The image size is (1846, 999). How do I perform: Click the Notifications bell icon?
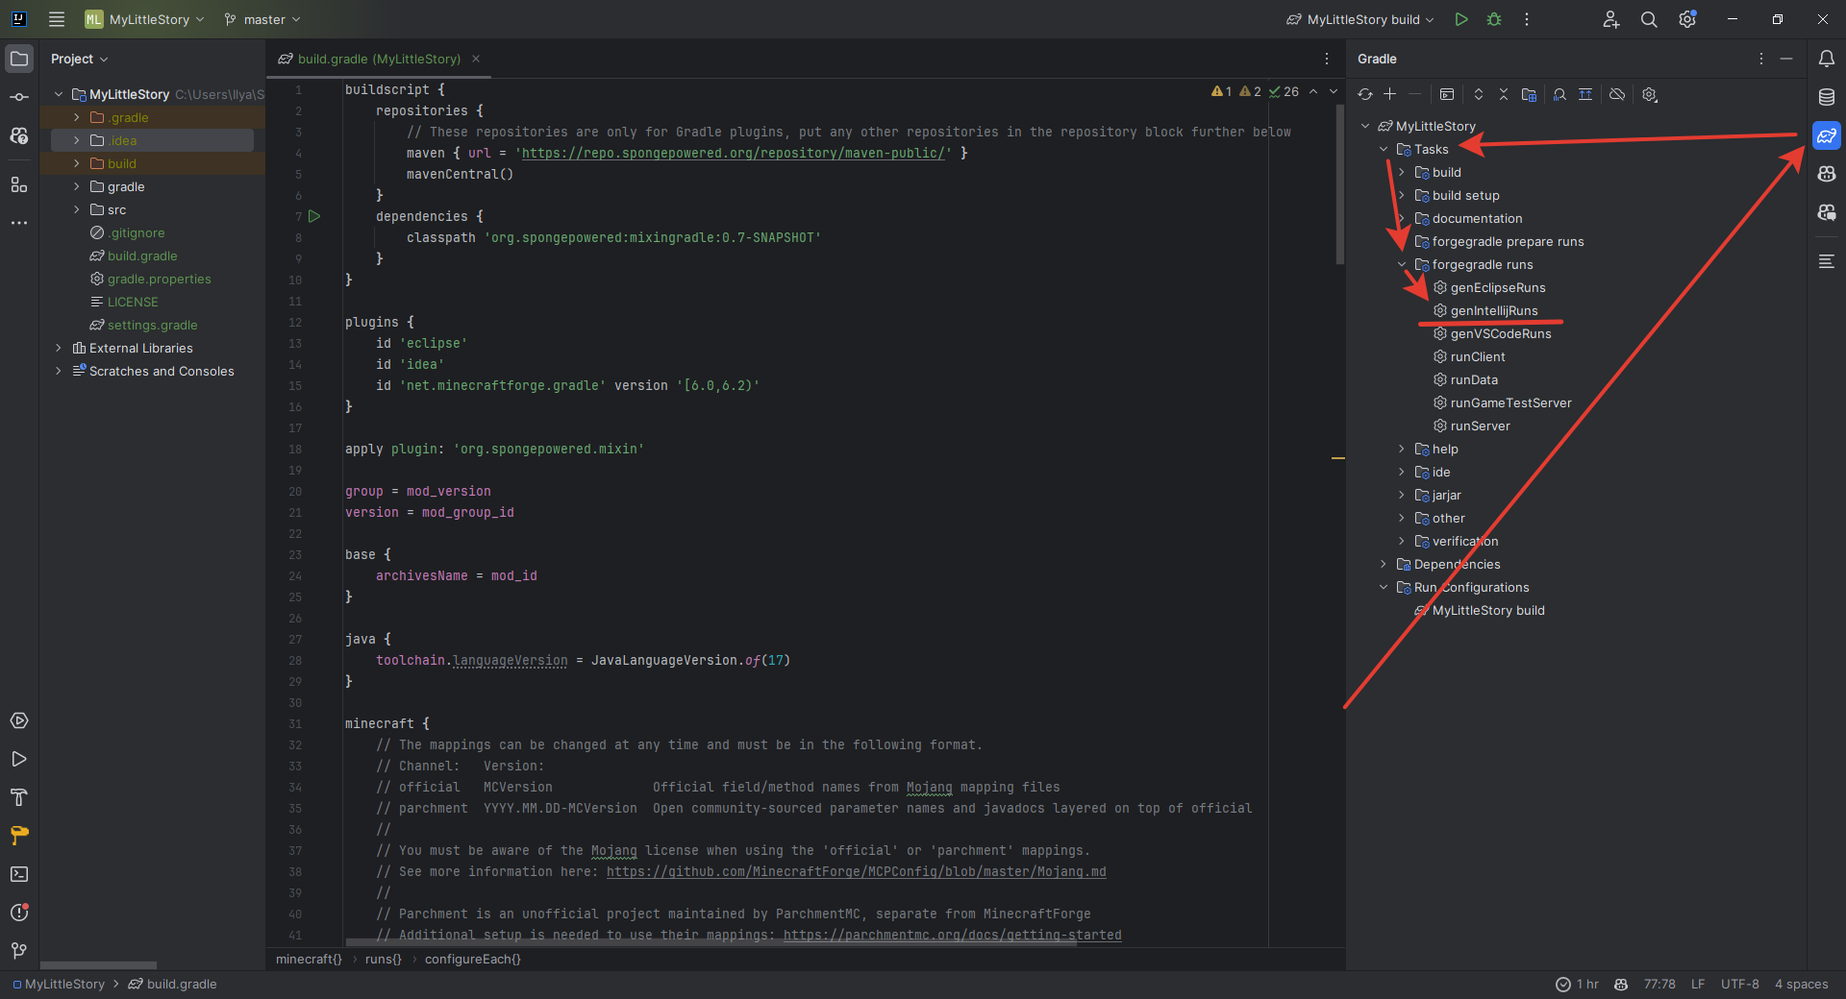coord(1826,59)
